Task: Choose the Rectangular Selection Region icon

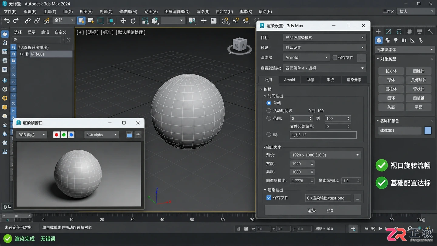Action: pos(100,20)
